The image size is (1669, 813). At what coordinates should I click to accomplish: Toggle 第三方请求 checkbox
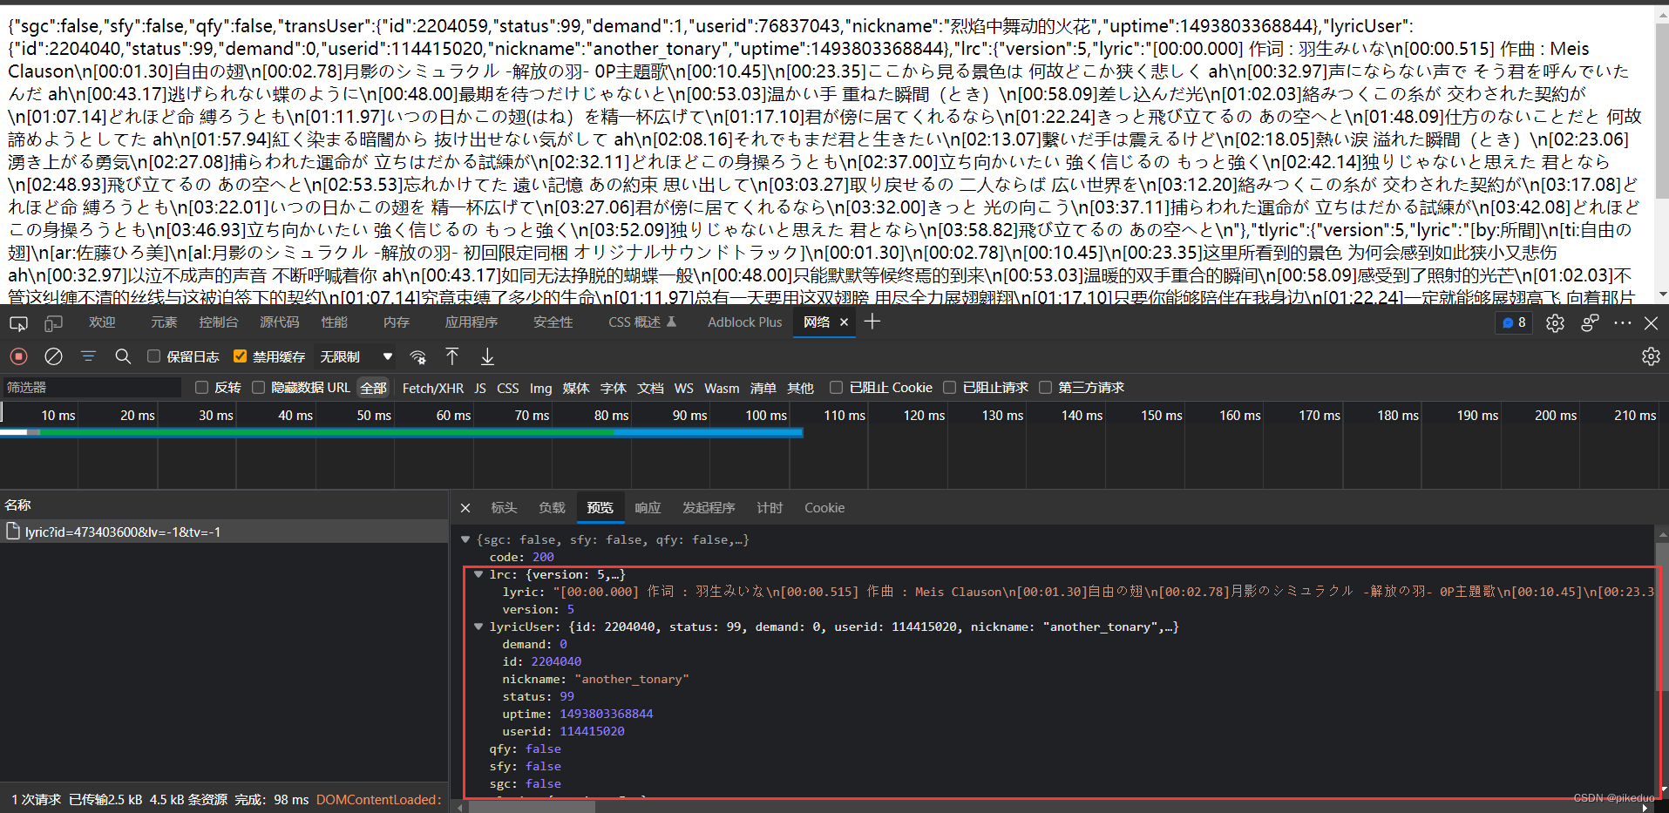point(1046,388)
